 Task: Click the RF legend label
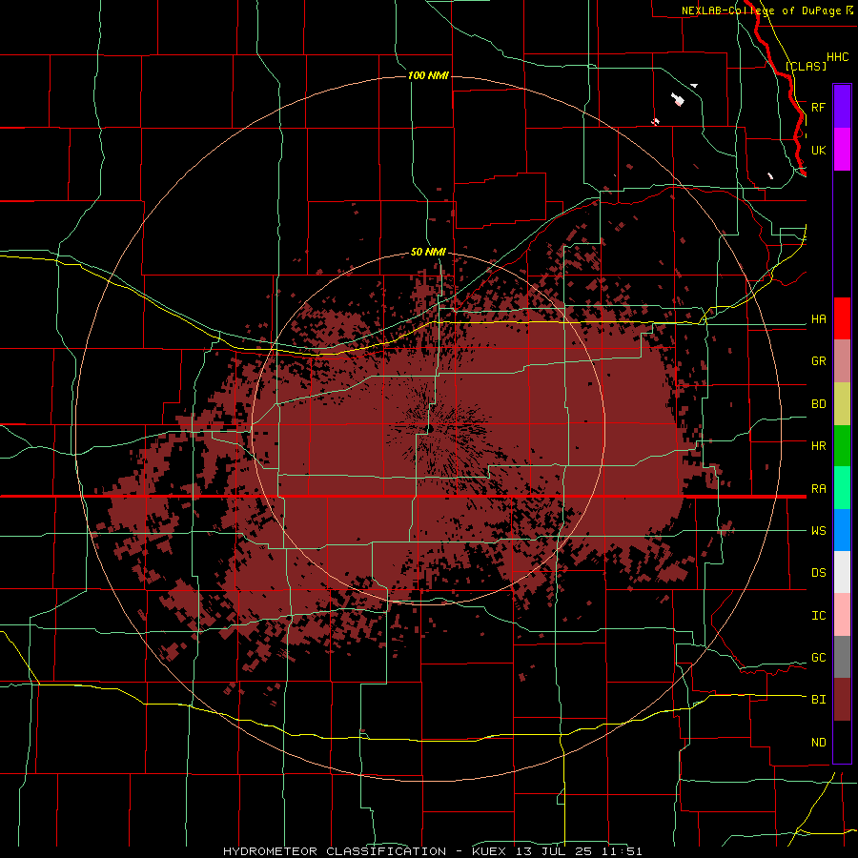point(818,107)
